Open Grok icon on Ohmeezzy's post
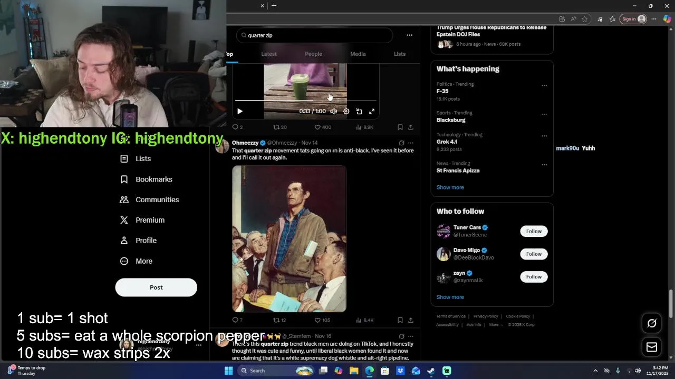The image size is (675, 379). (x=401, y=143)
